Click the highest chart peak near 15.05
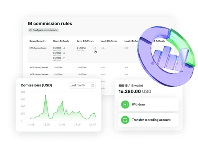This screenshot has width=198, height=148. (46, 96)
